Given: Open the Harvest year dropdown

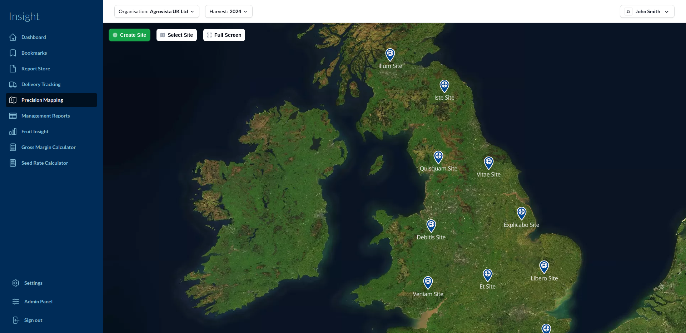Looking at the screenshot, I should [x=228, y=11].
